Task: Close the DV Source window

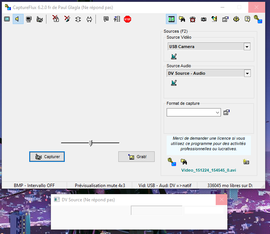Action: coord(221,200)
